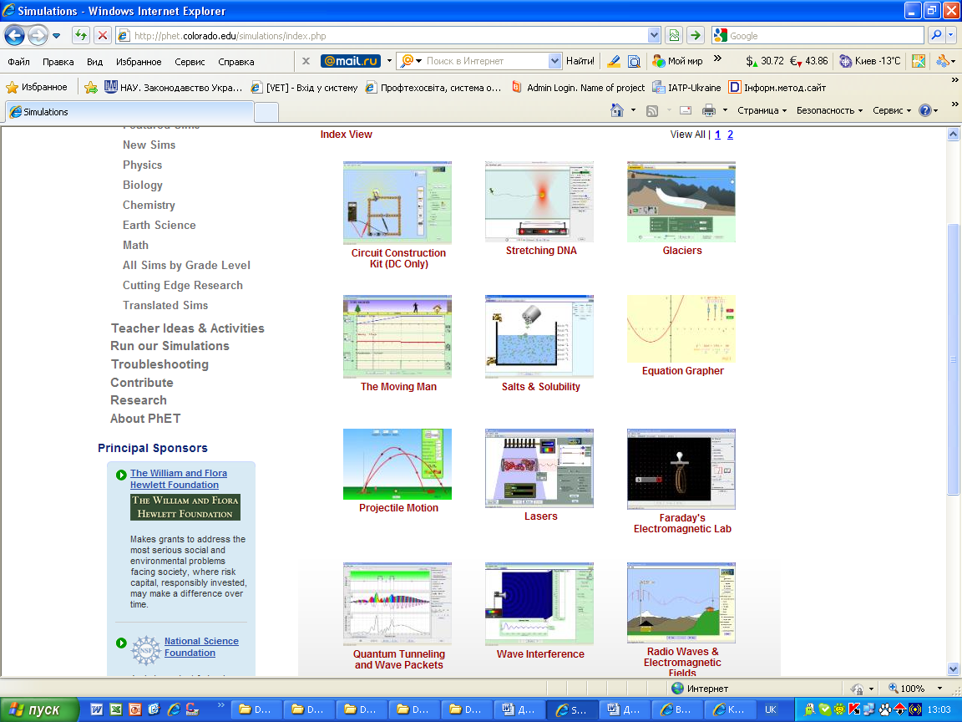Click the currency rates dollar indicator

click(x=764, y=61)
